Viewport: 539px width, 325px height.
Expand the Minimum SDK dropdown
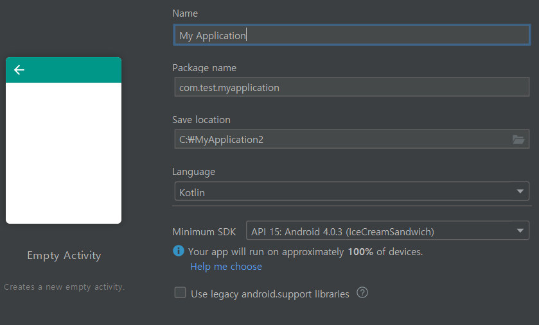(x=387, y=230)
